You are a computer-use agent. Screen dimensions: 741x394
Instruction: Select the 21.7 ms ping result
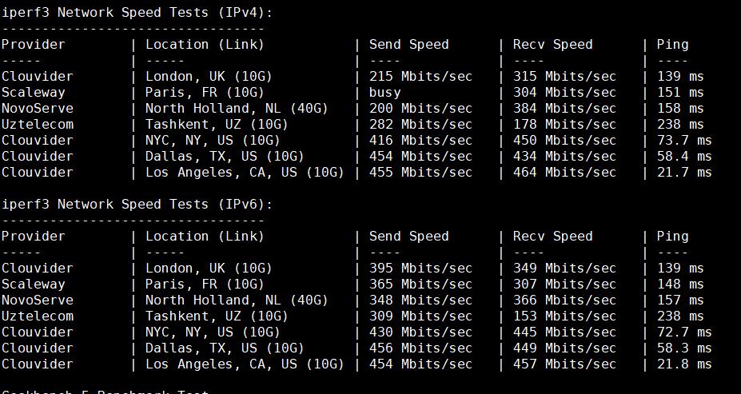coord(683,172)
